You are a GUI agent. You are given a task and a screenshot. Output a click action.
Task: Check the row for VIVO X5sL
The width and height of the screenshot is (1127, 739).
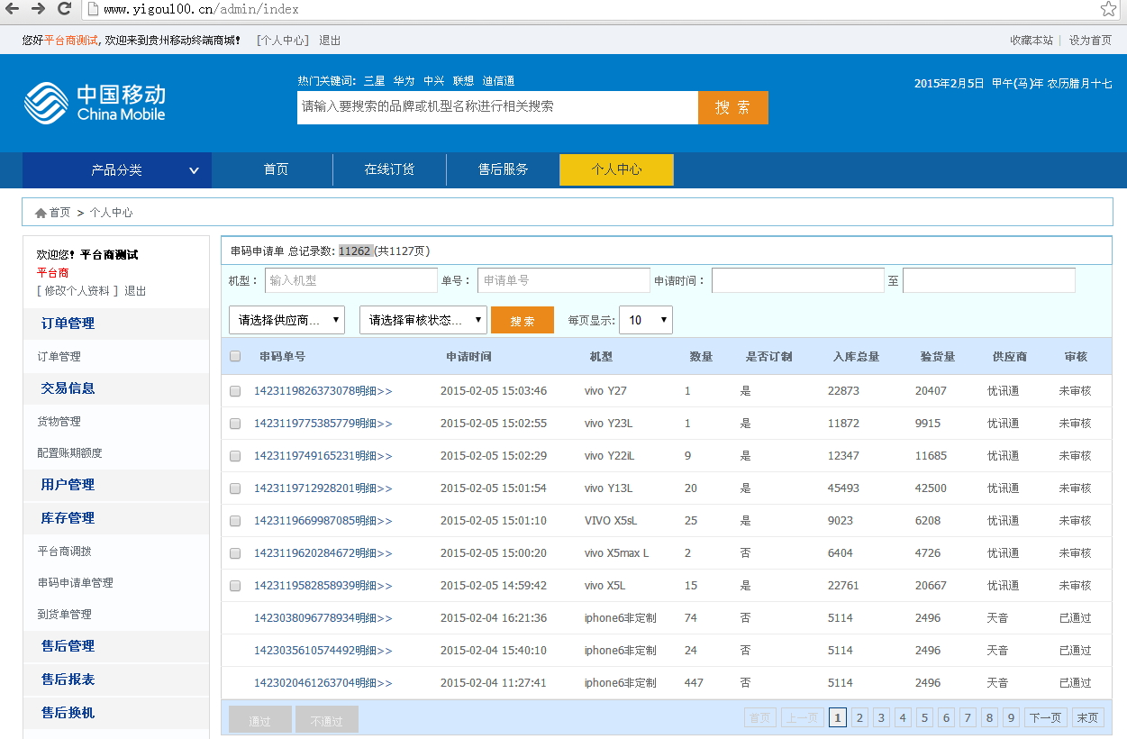pos(235,521)
